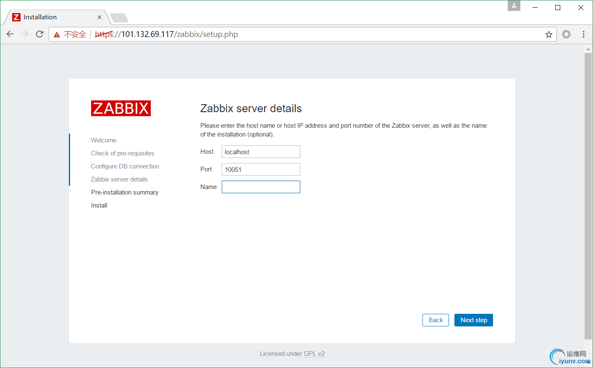This screenshot has height=368, width=593.
Task: Click the Port input field
Action: [261, 169]
